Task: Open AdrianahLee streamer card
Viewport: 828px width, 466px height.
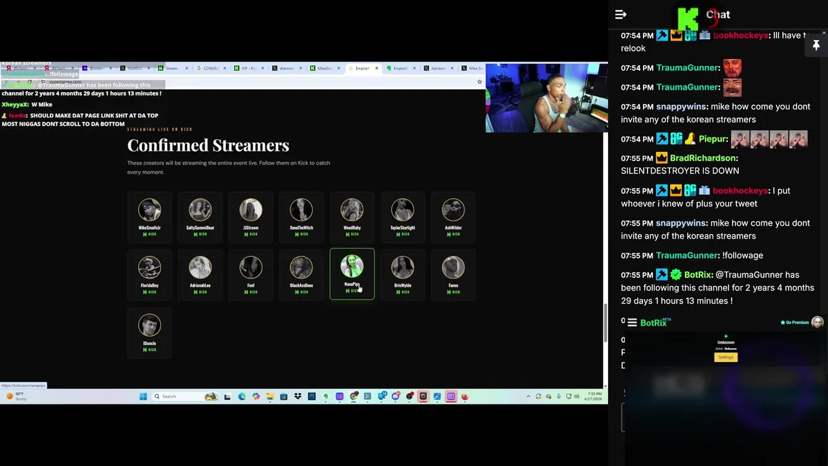Action: tap(200, 275)
